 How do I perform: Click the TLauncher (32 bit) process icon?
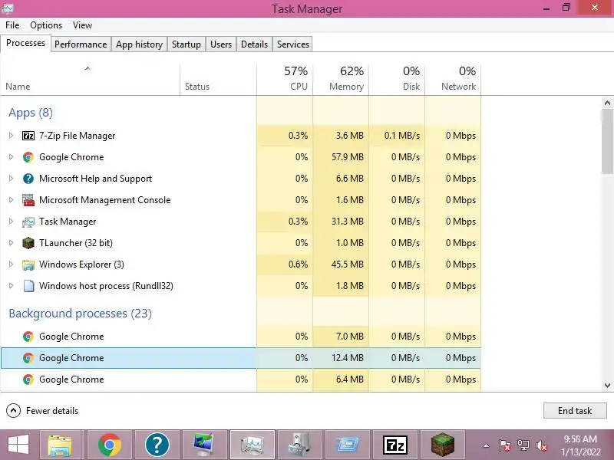[x=28, y=243]
